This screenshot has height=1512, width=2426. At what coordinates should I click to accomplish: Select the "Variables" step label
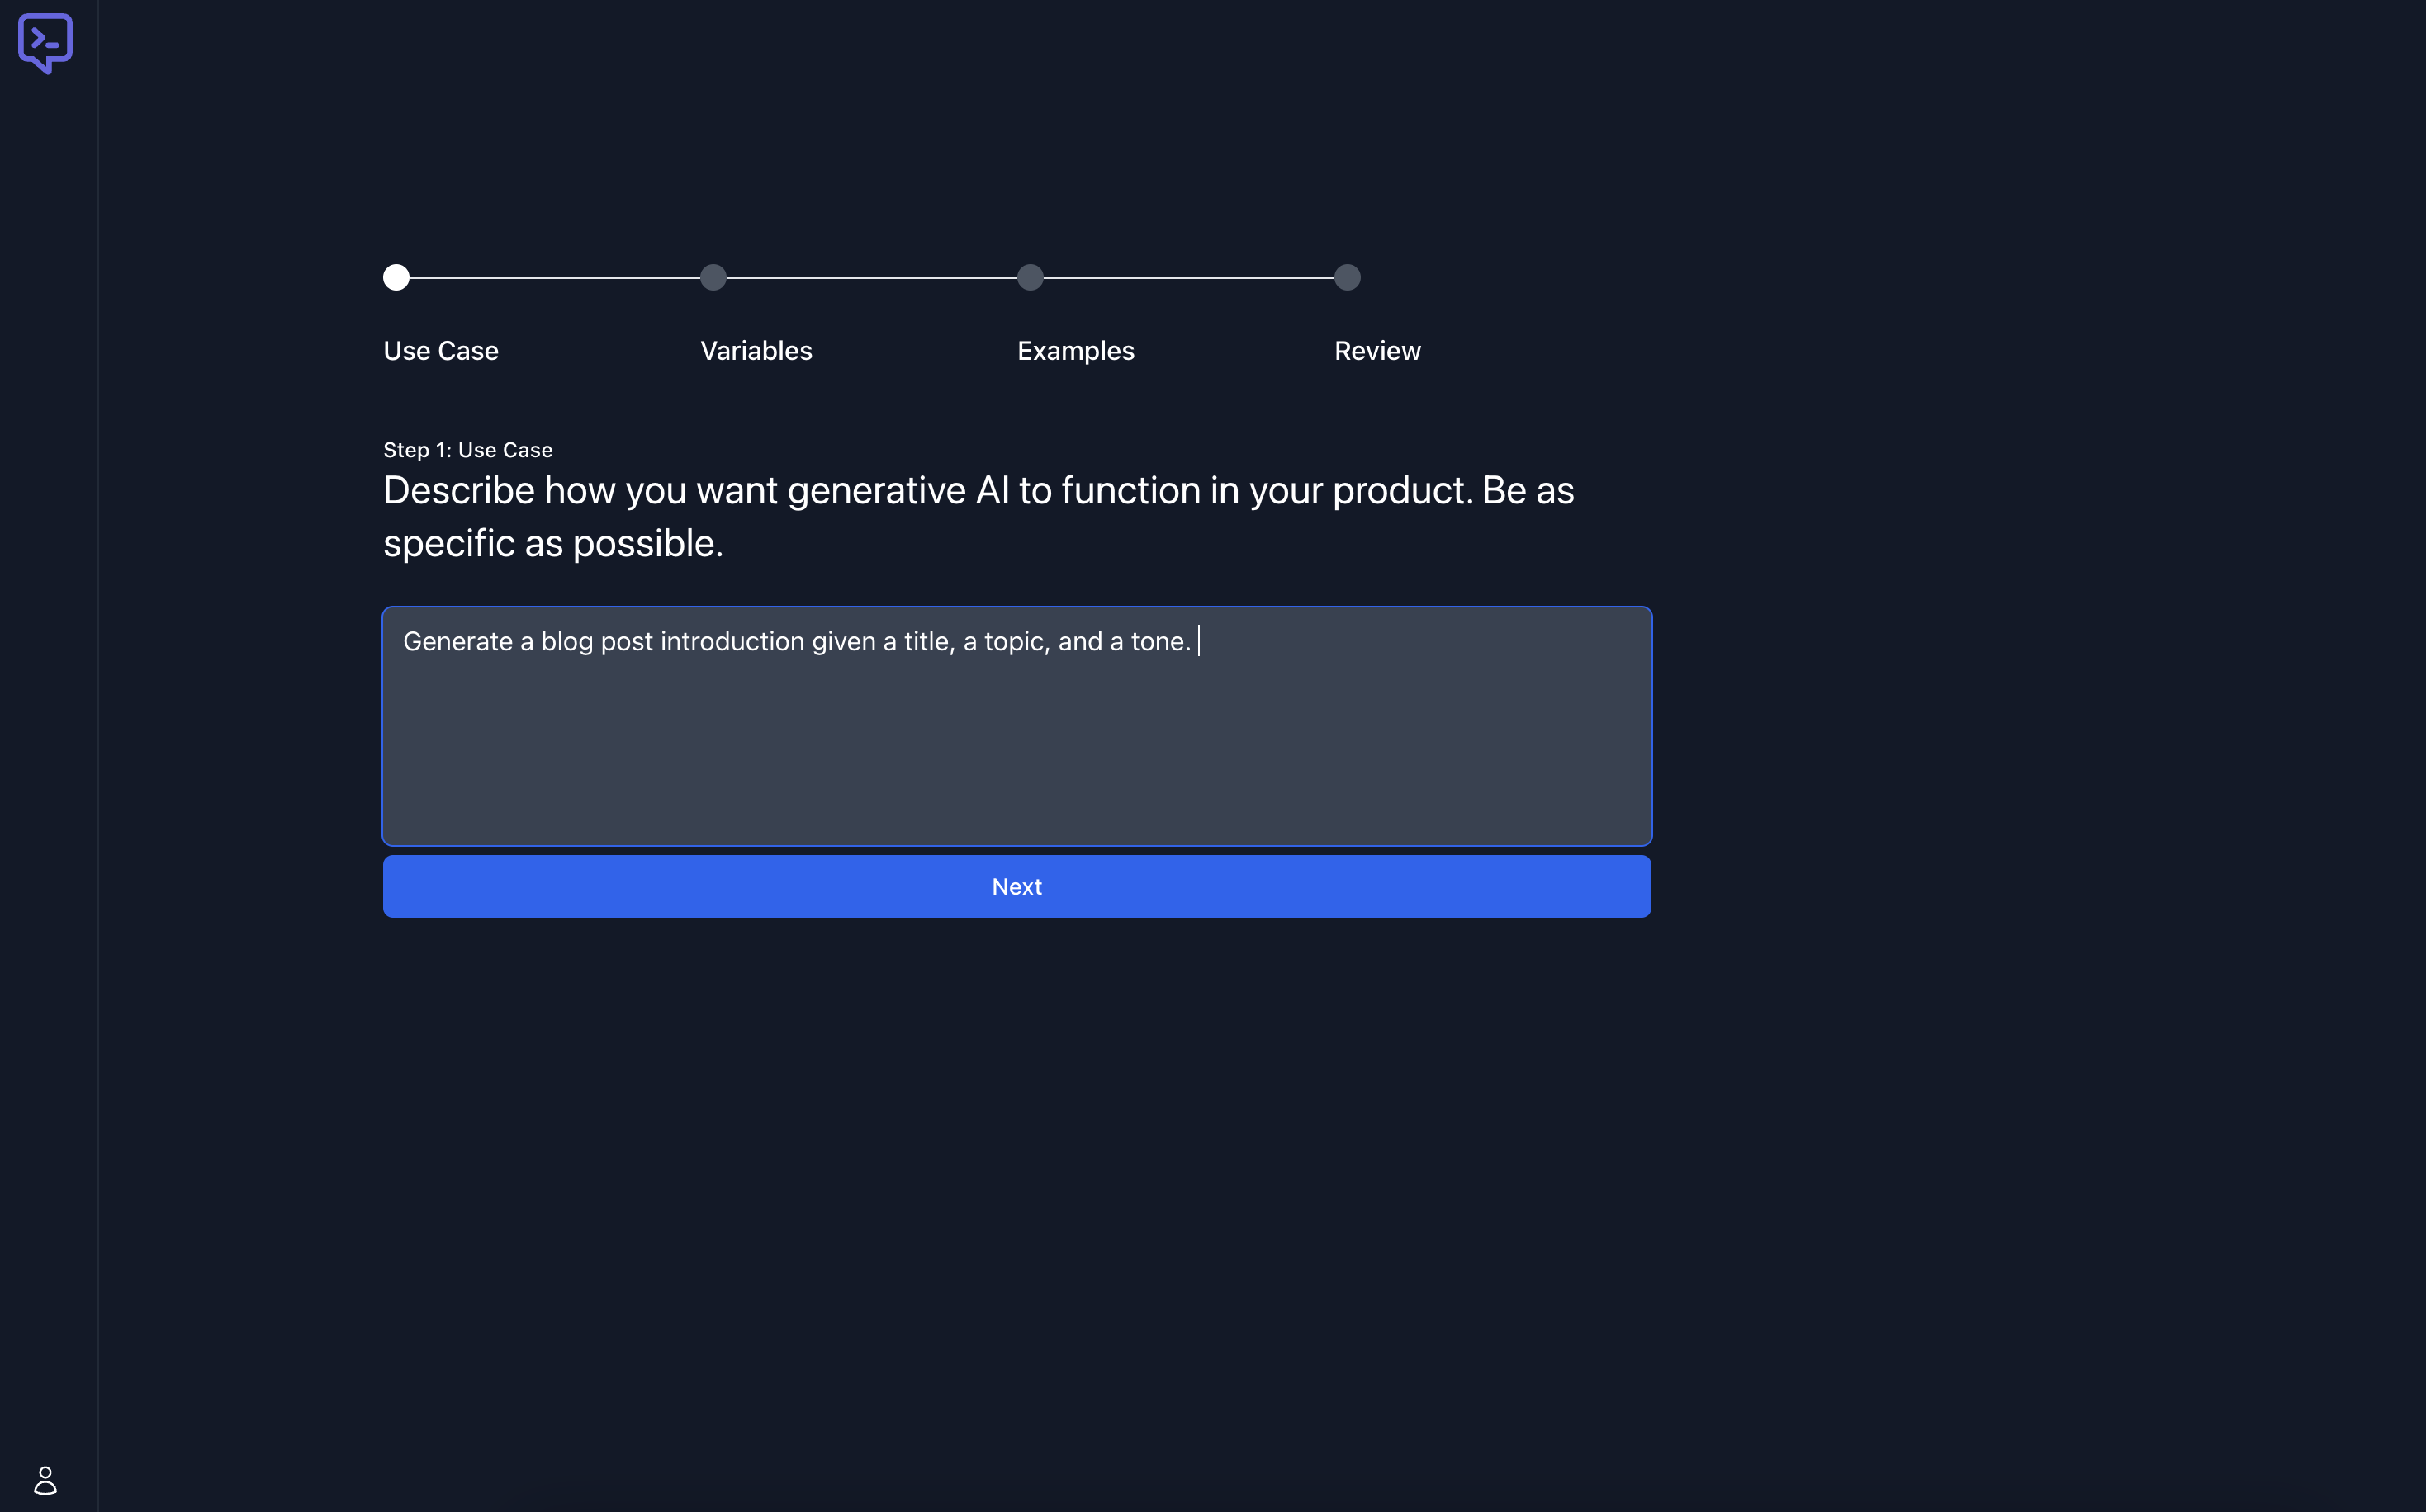[756, 350]
